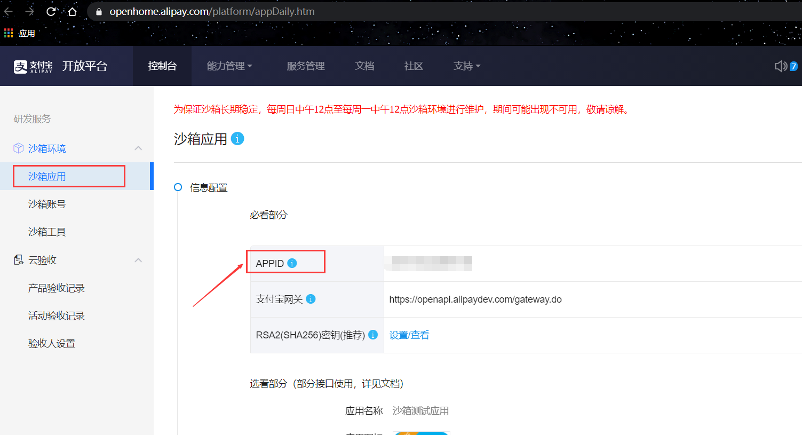Collapse the 云验收 section
802x435 pixels.
click(138, 259)
